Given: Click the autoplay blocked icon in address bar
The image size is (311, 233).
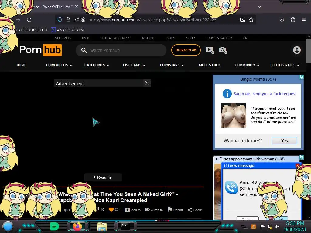Looking at the screenshot, I should click(x=83, y=19).
